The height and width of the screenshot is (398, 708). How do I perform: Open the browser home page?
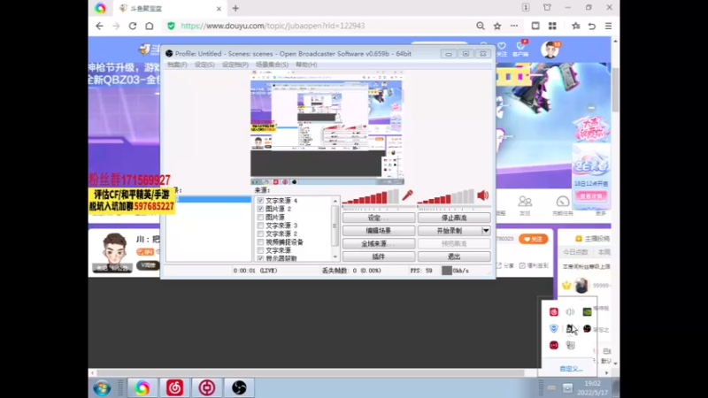[149, 26]
